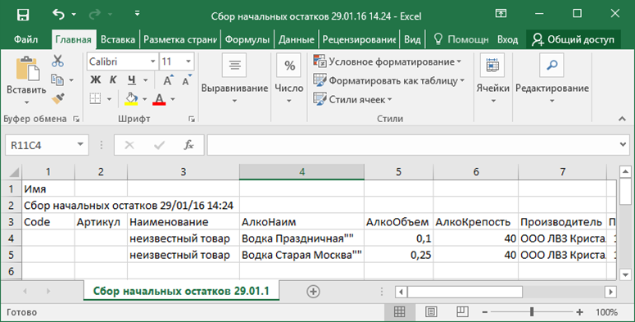
Task: Open font color dropdown arrow
Action: (x=173, y=99)
